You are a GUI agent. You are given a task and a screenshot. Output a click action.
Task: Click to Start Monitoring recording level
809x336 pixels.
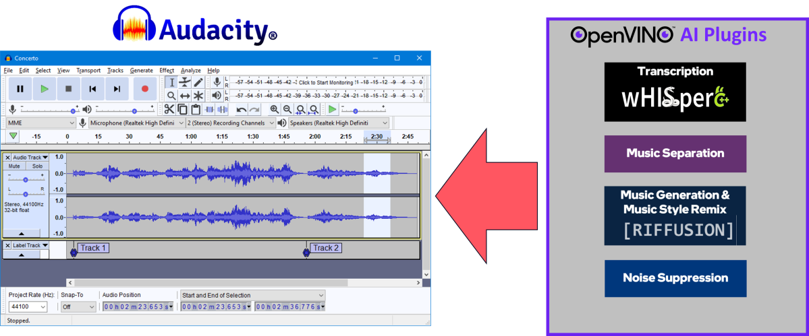point(326,82)
